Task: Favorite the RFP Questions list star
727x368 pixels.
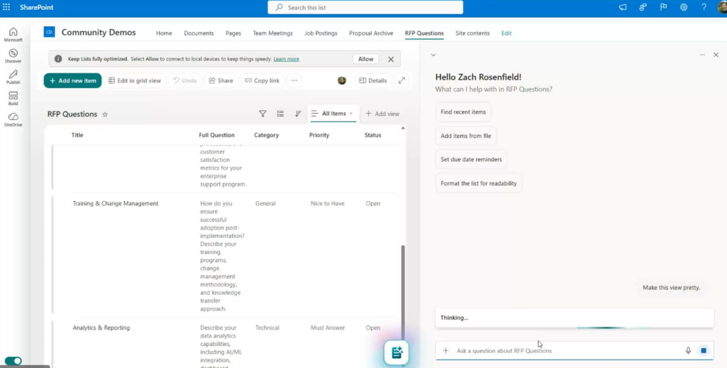Action: (x=105, y=114)
